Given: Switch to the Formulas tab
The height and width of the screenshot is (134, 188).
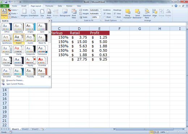Looking at the screenshot, I should click(49, 6).
